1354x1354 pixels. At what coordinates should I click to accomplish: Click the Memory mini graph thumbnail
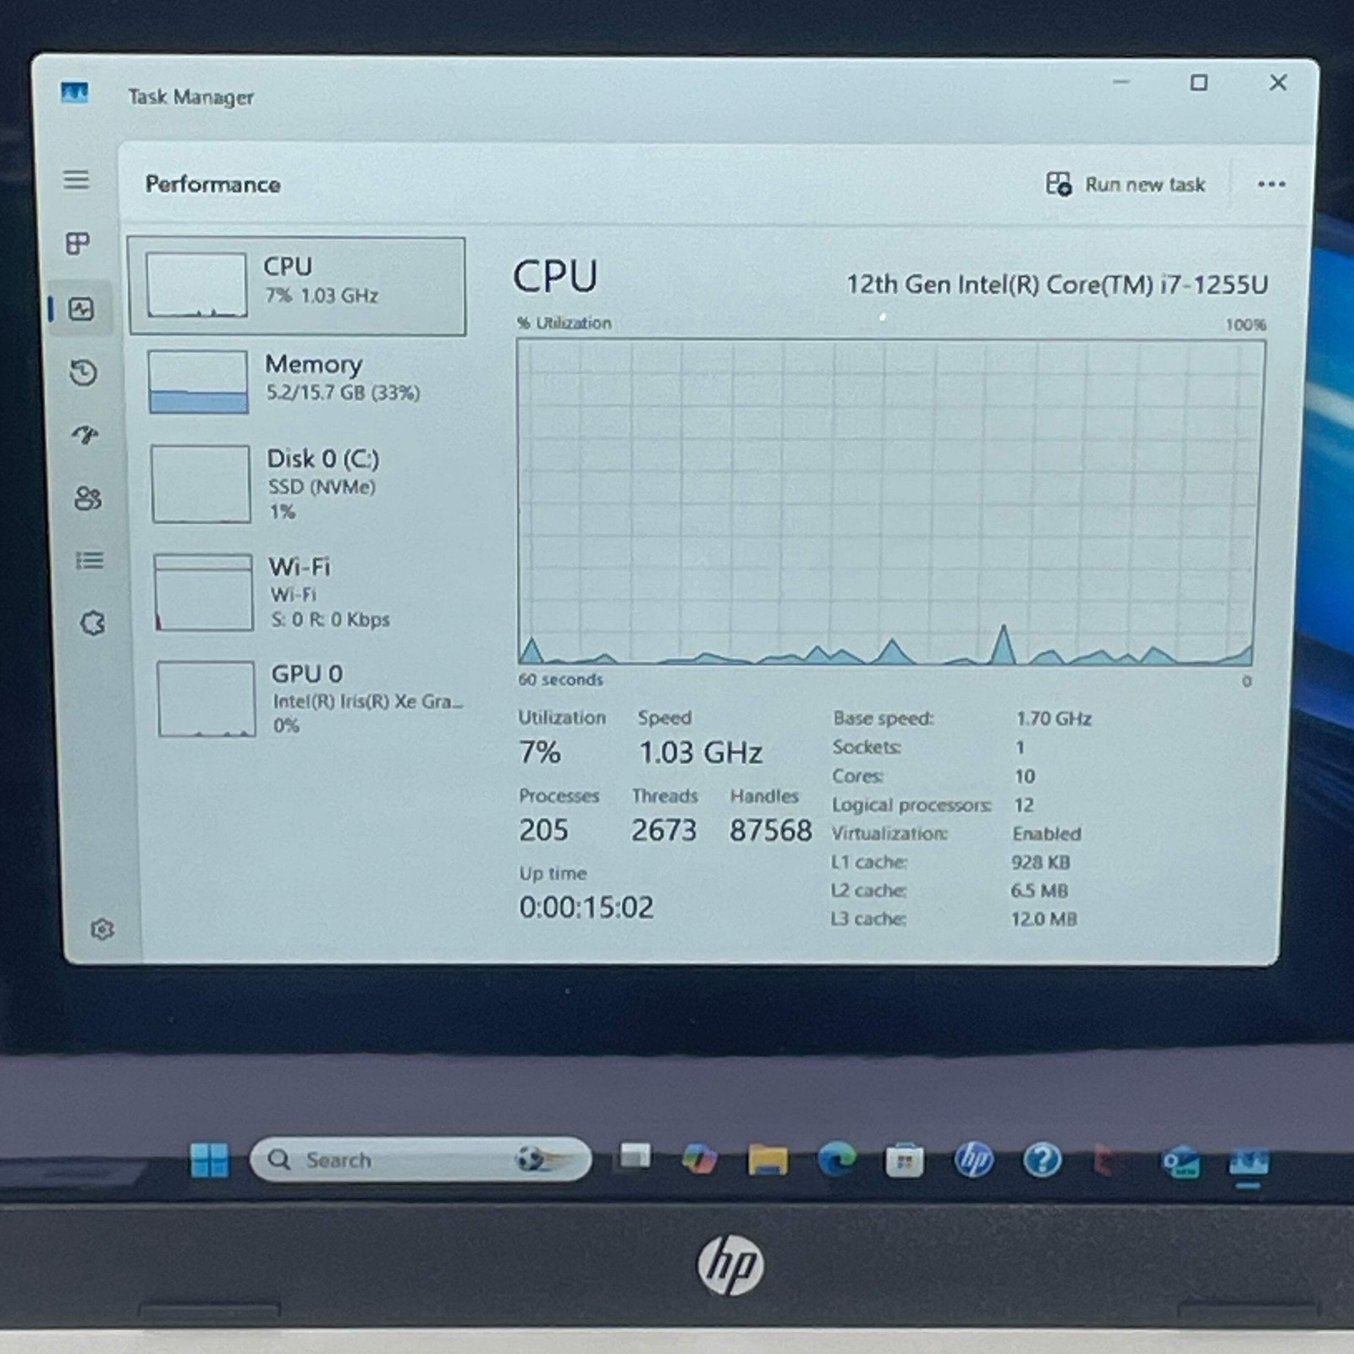click(x=198, y=383)
